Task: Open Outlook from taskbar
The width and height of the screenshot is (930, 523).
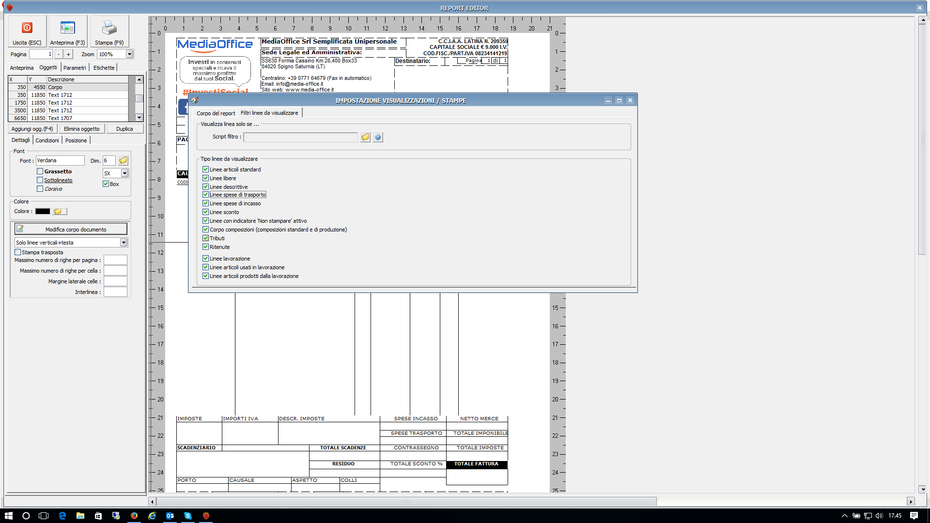Action: point(170,516)
